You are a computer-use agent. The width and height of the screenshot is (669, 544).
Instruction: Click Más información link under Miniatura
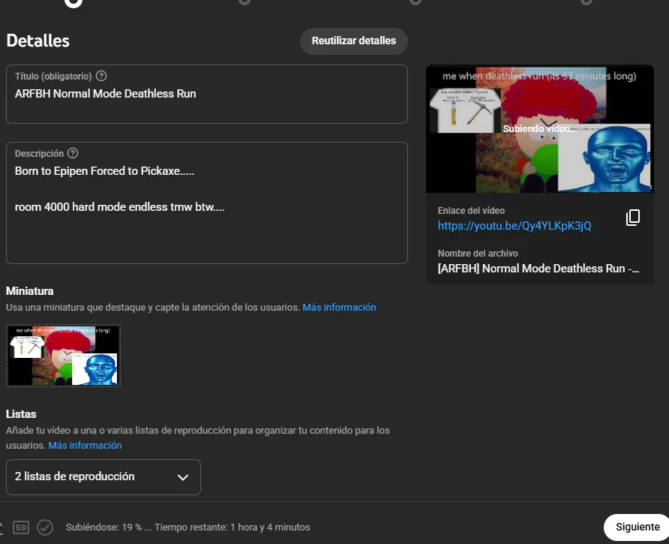[x=339, y=308]
